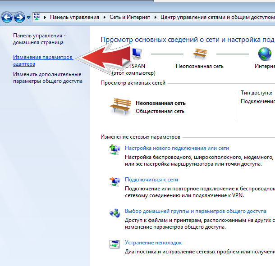Open Изменить дополнительные параметры общего доступа
This screenshot has height=266, width=275.
(48, 77)
